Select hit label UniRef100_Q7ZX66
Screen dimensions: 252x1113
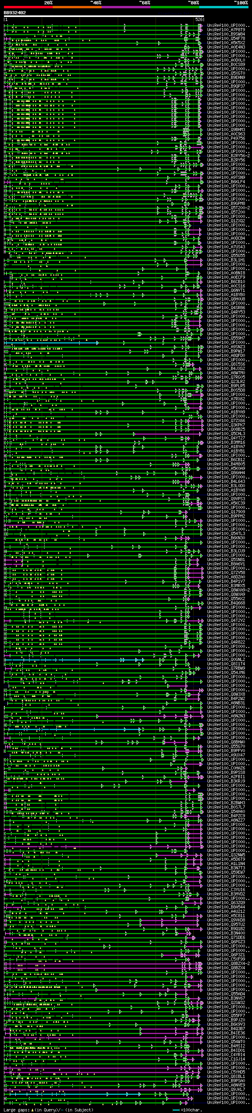point(226,420)
